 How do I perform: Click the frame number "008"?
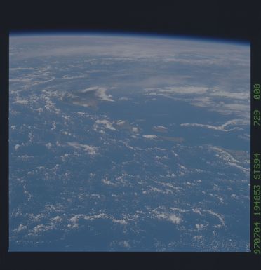pos(257,92)
